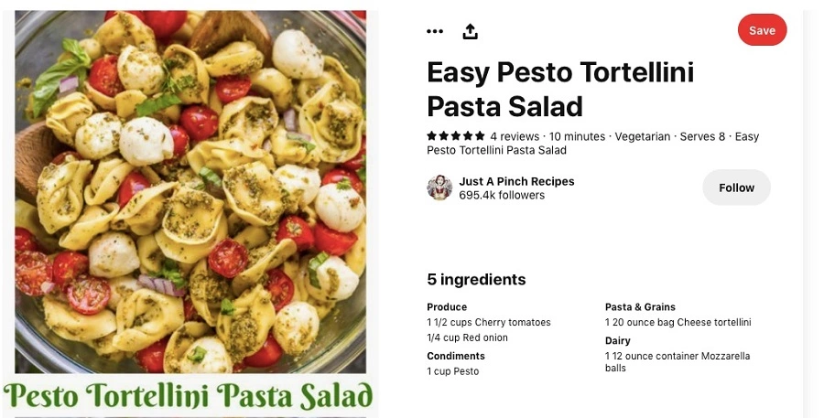Open the three-dot more options menu
The width and height of the screenshot is (824, 418).
point(435,31)
